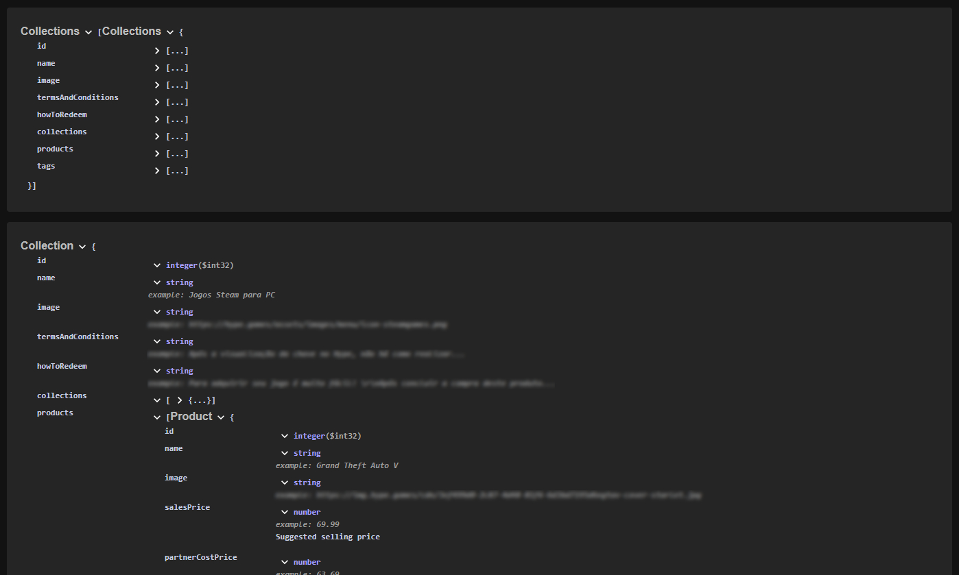This screenshot has height=575, width=959.
Task: Collapse the Collection name string details
Action: [157, 282]
